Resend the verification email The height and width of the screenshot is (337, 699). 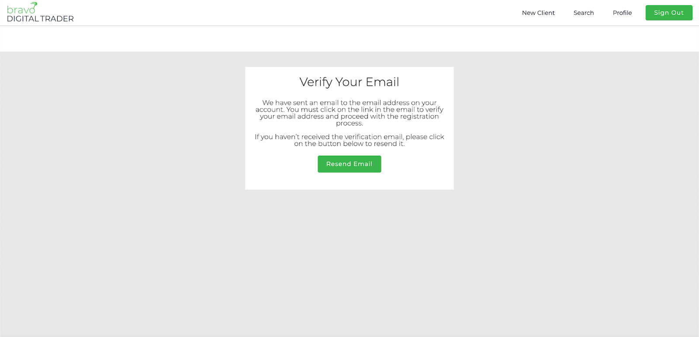coord(349,164)
